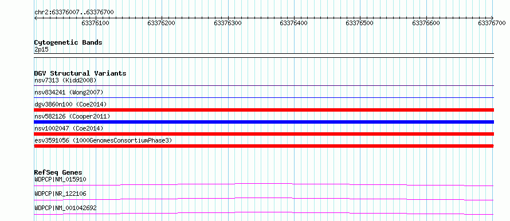Open the WDPCP|NR_122106 transcript label

pos(60,194)
